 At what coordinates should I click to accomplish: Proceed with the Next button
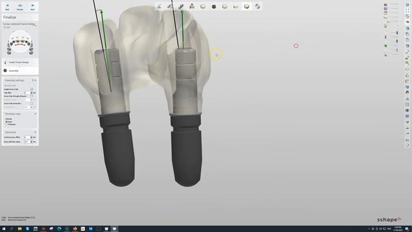[x=33, y=7]
